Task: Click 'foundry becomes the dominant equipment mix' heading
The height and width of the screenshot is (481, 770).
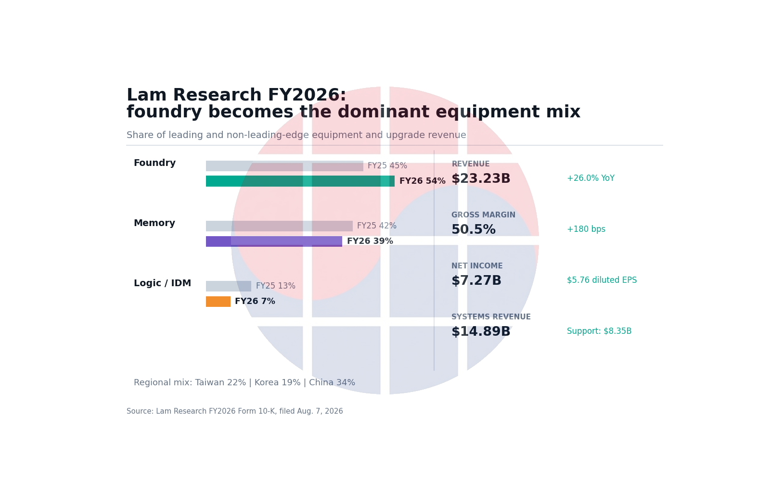Action: tap(353, 113)
